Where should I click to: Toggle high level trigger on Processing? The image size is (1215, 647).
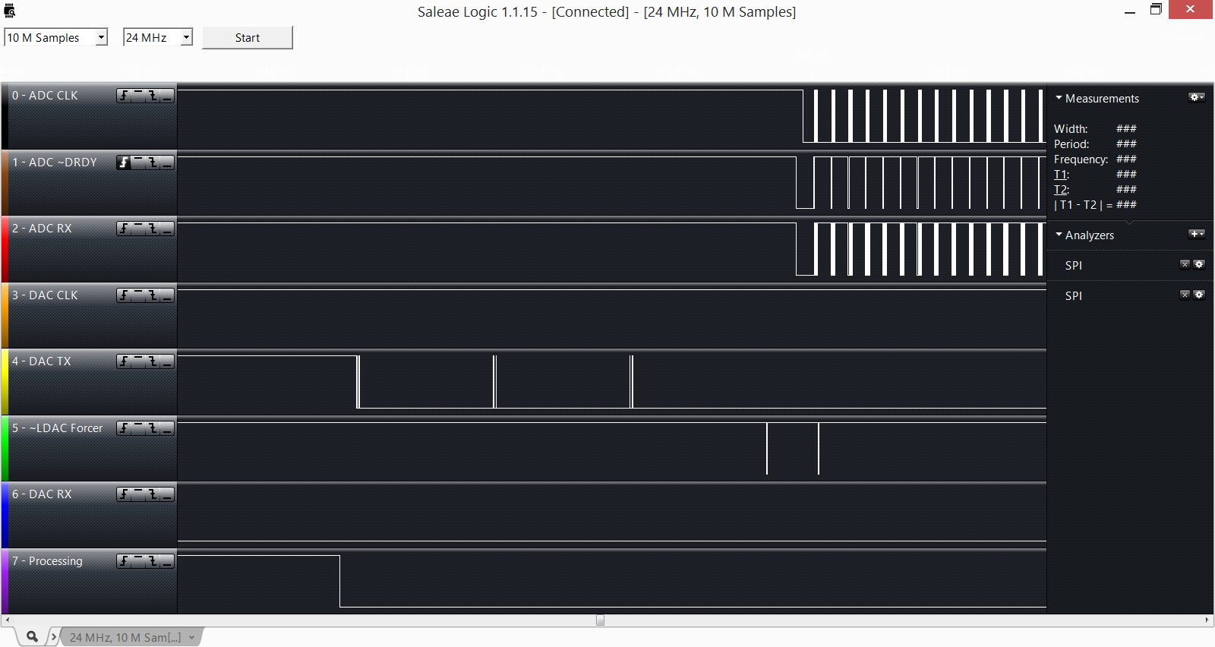pos(138,561)
